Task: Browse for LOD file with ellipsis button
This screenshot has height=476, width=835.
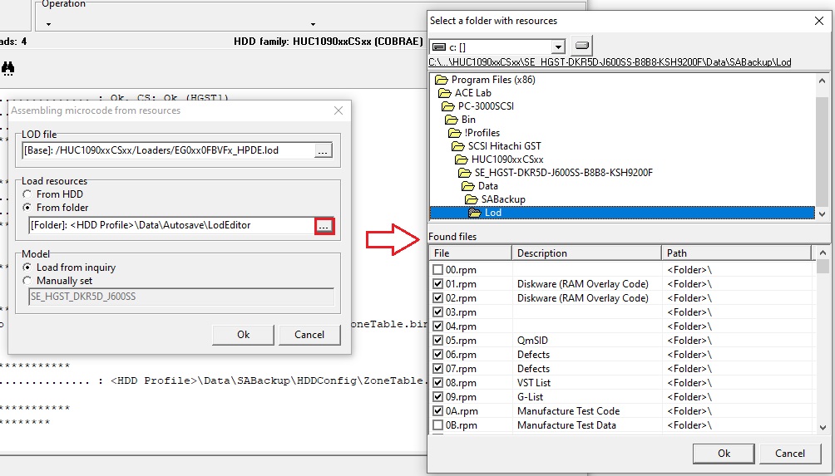Action: click(324, 150)
